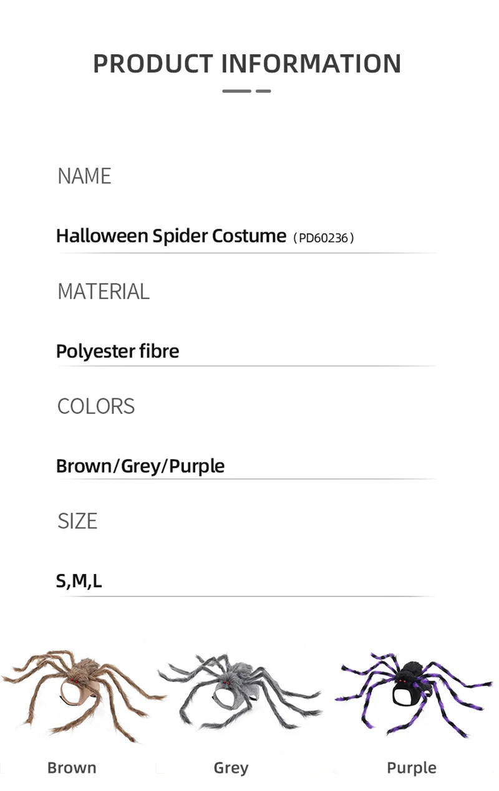
Task: Select the Grey color label
Action: pos(231,768)
